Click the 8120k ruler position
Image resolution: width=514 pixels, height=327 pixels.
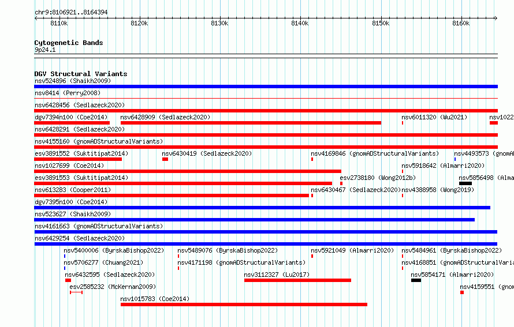pyautogui.click(x=139, y=23)
